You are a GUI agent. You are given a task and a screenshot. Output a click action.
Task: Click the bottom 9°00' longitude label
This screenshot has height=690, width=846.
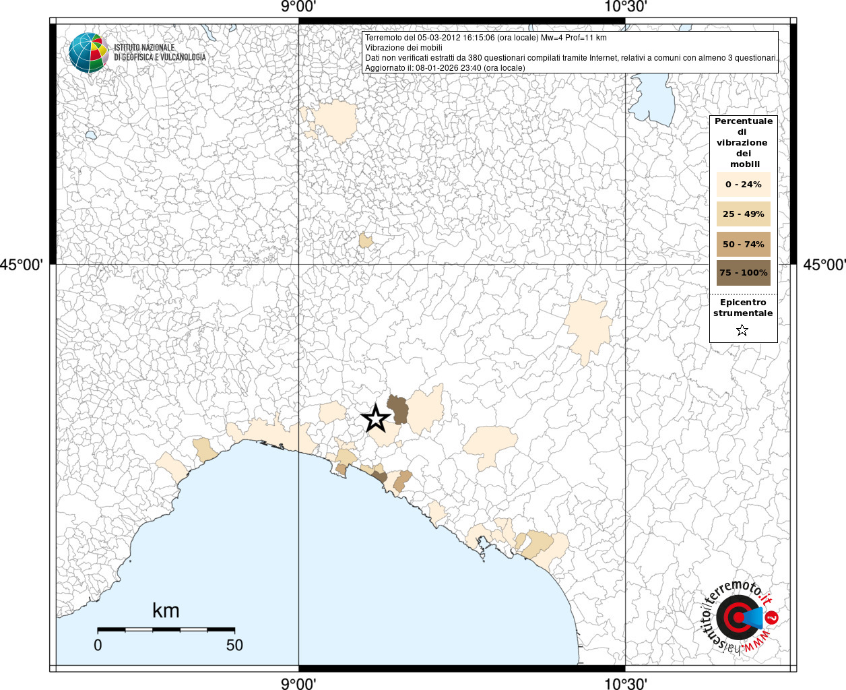pyautogui.click(x=298, y=683)
